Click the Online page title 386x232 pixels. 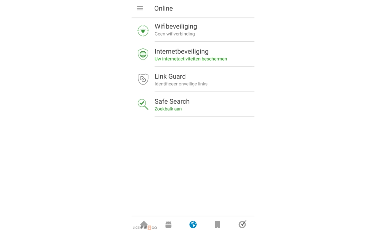point(163,8)
